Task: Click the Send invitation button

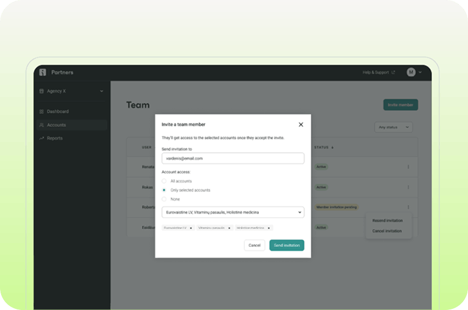Action: (x=286, y=245)
